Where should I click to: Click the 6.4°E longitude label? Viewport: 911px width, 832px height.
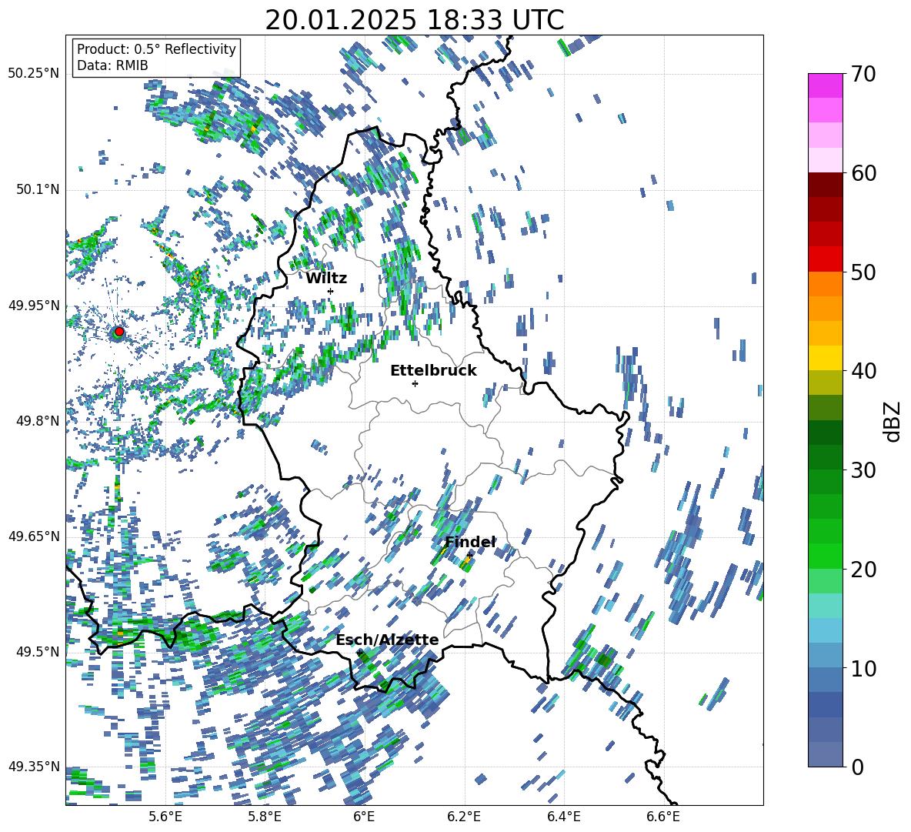pyautogui.click(x=563, y=817)
